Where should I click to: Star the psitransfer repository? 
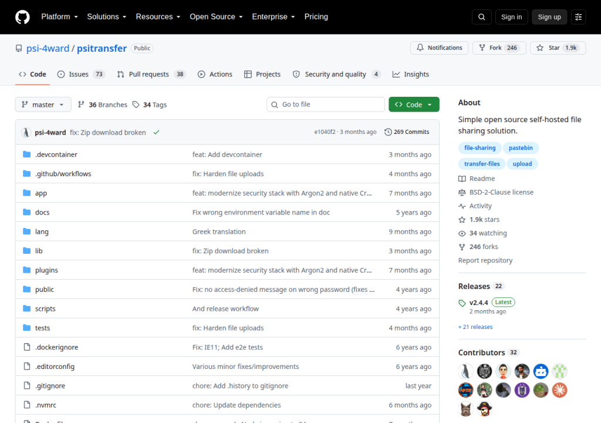[558, 48]
